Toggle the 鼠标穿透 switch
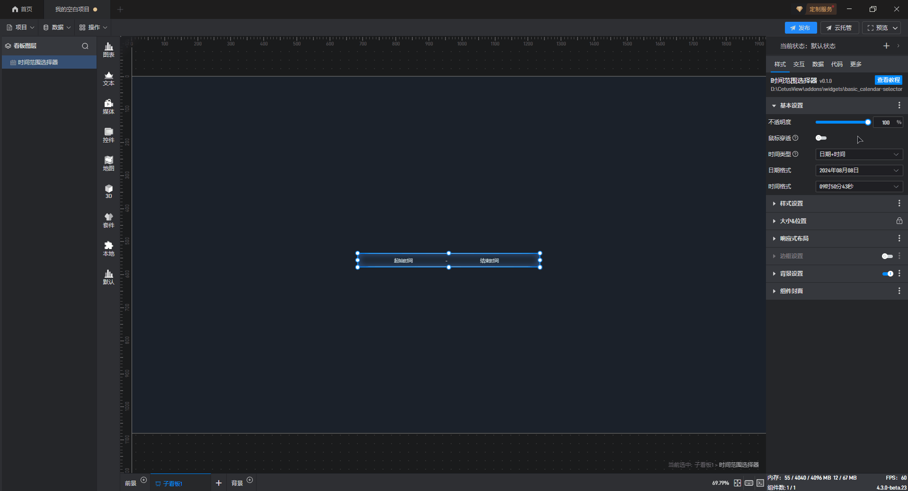The height and width of the screenshot is (491, 908). pos(821,138)
